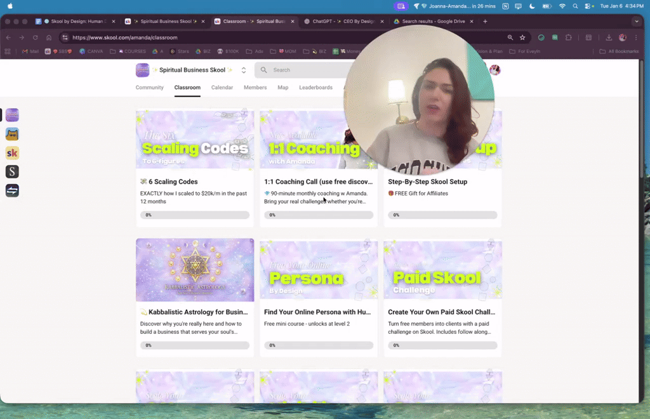Open the Skool user profile avatar
The image size is (650, 419).
click(x=495, y=70)
